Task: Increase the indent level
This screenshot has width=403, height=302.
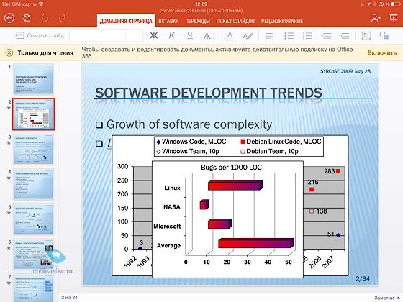Action: click(x=344, y=35)
